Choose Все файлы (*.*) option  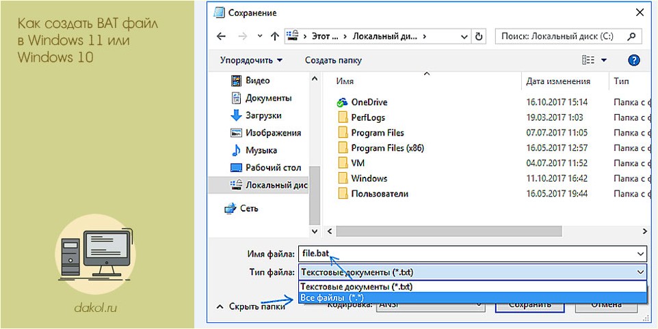coord(473,298)
